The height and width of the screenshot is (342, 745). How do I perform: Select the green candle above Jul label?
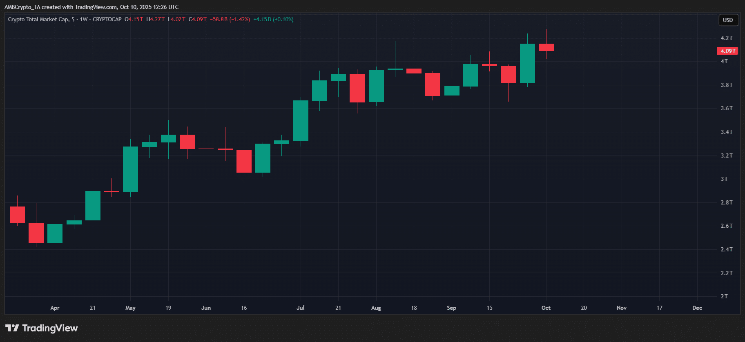[301, 120]
